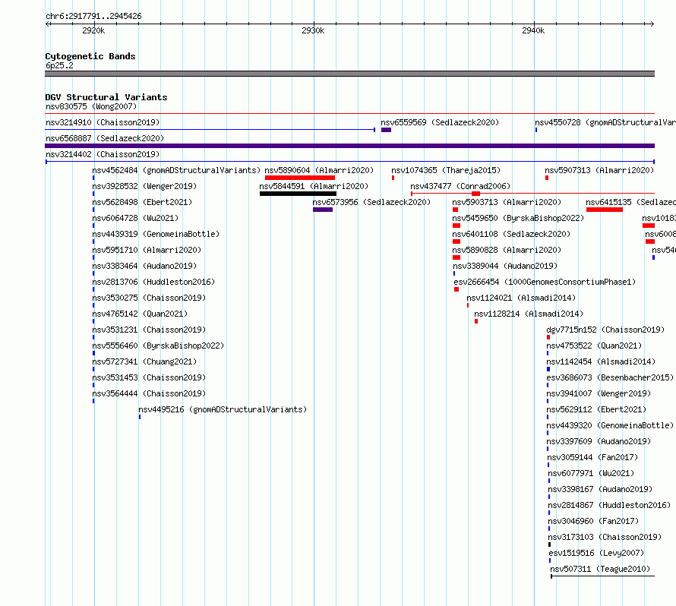Image resolution: width=676 pixels, height=606 pixels.
Task: Click nsv3214402 (Chaisson2019) label
Action: point(103,154)
